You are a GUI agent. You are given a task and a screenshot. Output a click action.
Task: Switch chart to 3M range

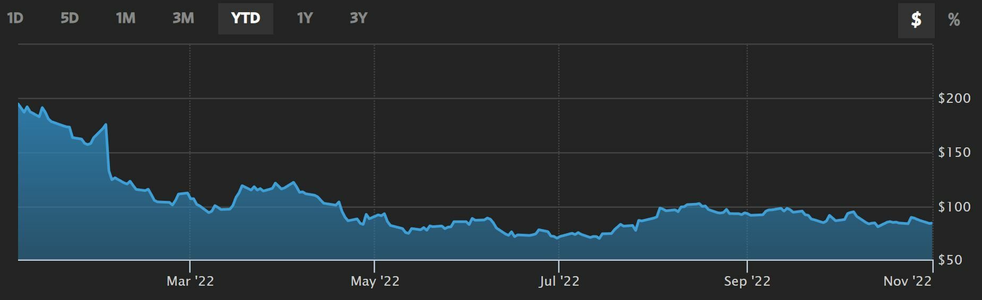[x=183, y=19]
